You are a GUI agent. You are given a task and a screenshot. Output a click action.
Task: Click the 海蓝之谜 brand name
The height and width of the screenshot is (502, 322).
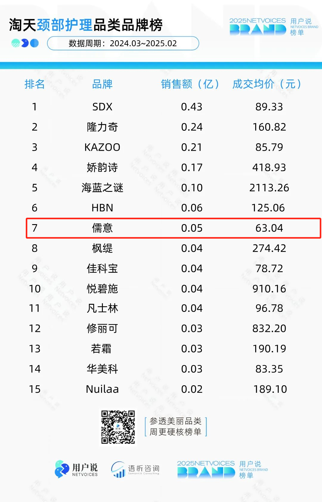point(102,188)
